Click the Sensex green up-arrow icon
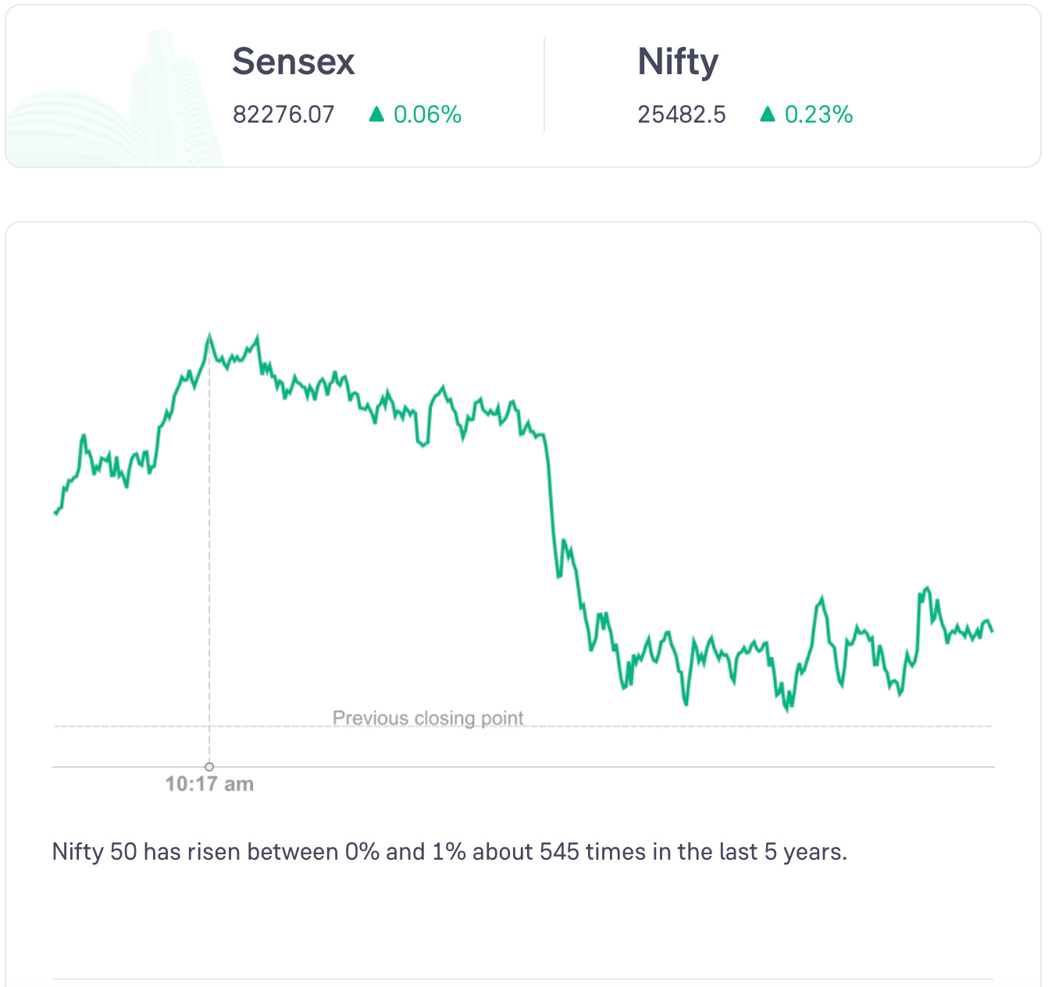The image size is (1048, 987). pyautogui.click(x=376, y=115)
